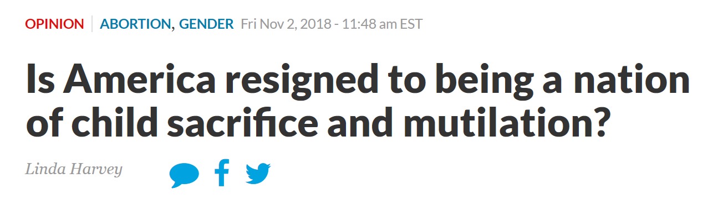Open the GENDER topic tag
This screenshot has width=723, height=199.
click(x=206, y=24)
